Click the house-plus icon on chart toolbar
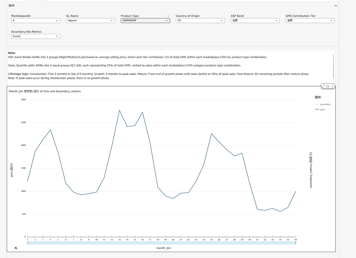 (x=328, y=86)
